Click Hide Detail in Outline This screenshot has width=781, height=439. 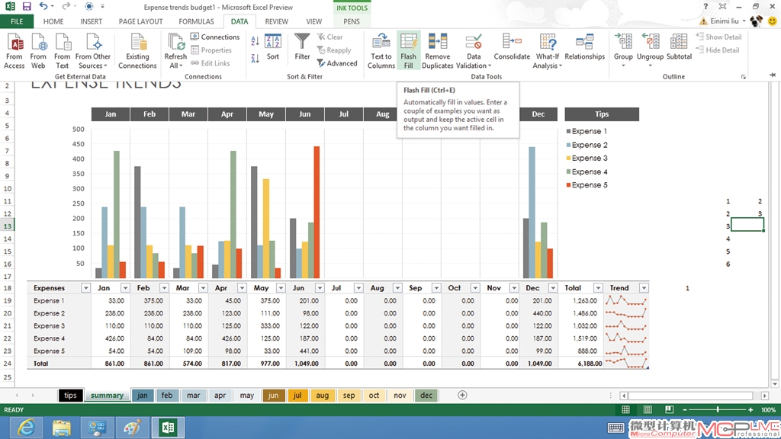(x=718, y=50)
